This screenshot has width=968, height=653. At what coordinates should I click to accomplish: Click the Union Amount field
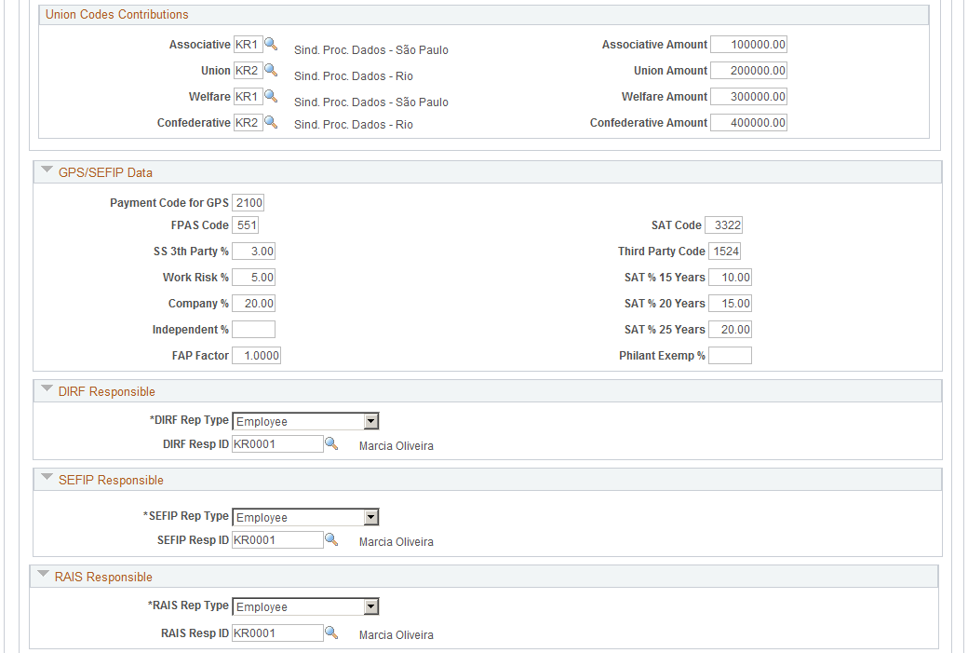click(x=749, y=71)
